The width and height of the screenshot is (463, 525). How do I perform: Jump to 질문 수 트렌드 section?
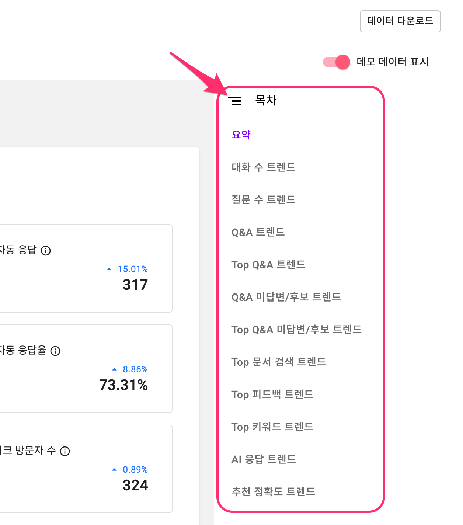click(263, 199)
